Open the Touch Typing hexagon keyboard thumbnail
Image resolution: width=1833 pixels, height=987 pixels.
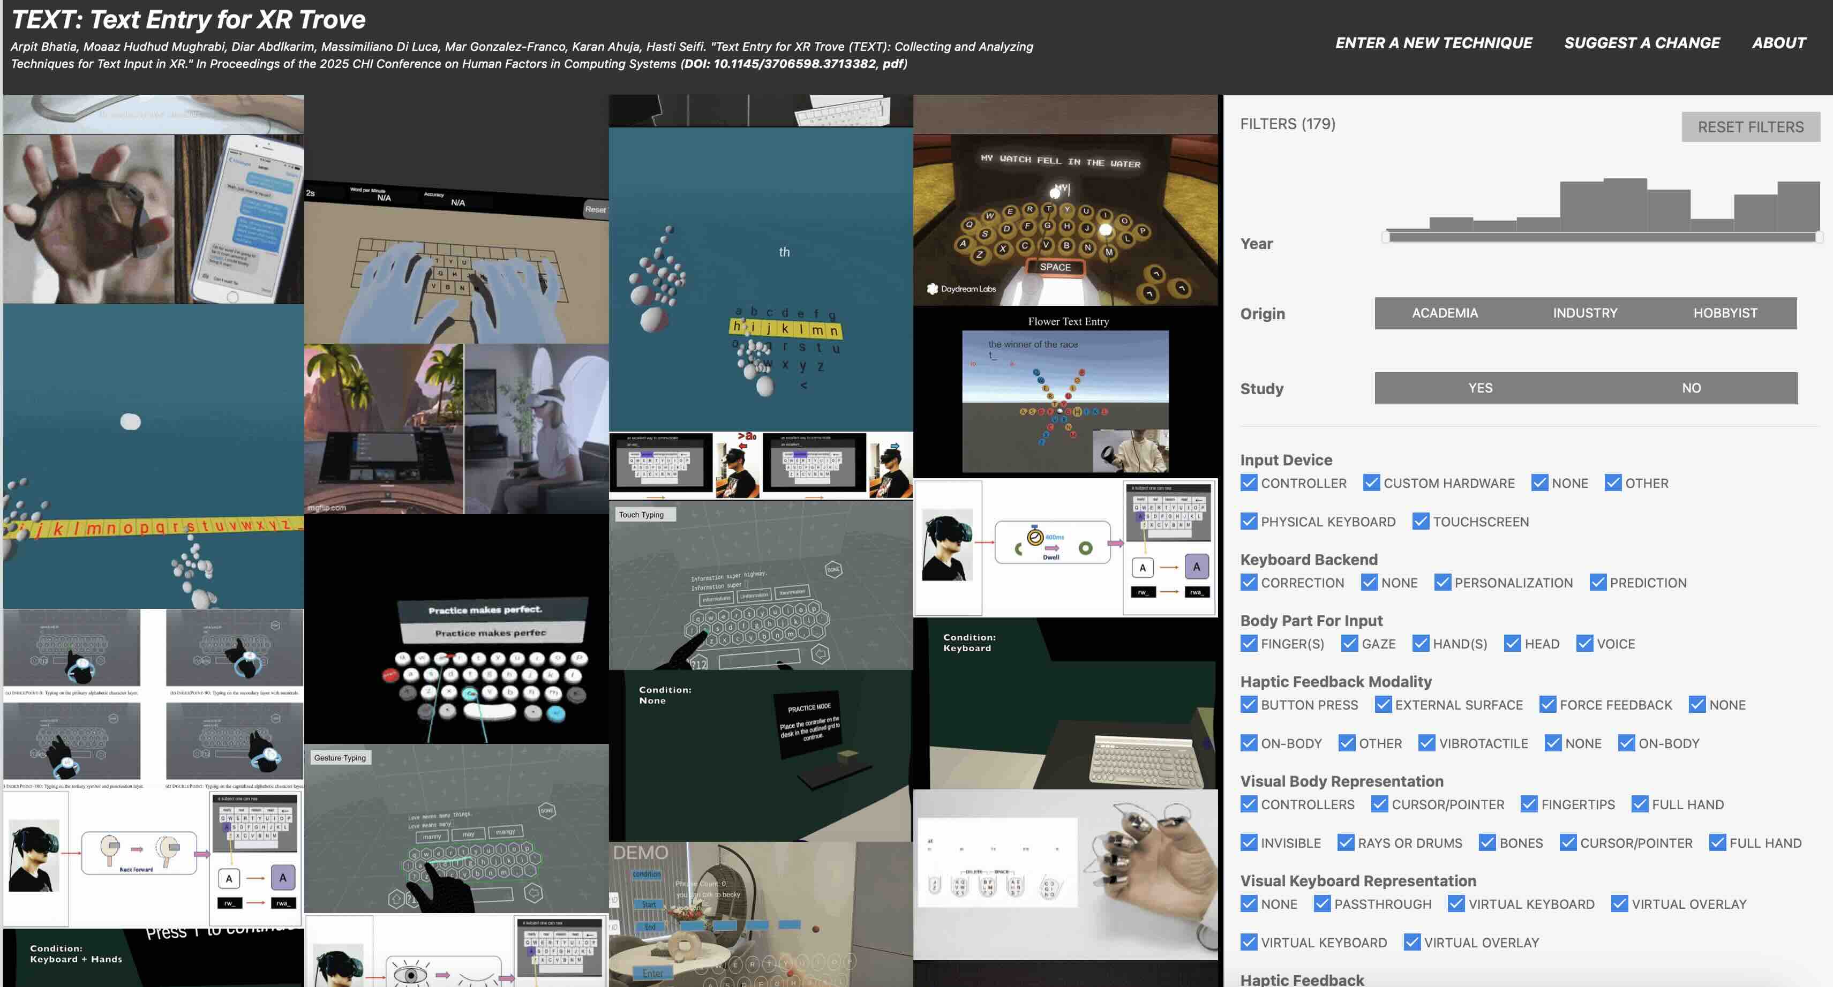tap(760, 585)
